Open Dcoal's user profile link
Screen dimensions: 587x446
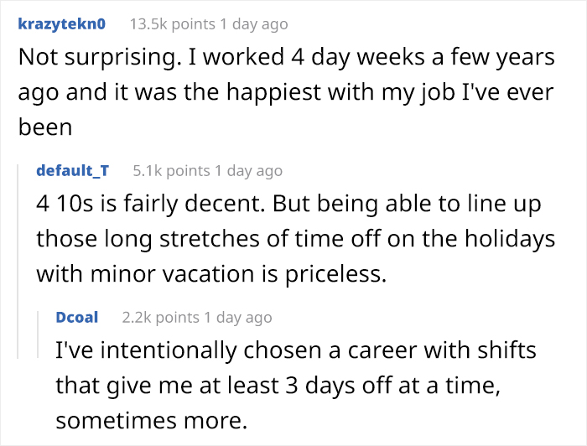76,317
